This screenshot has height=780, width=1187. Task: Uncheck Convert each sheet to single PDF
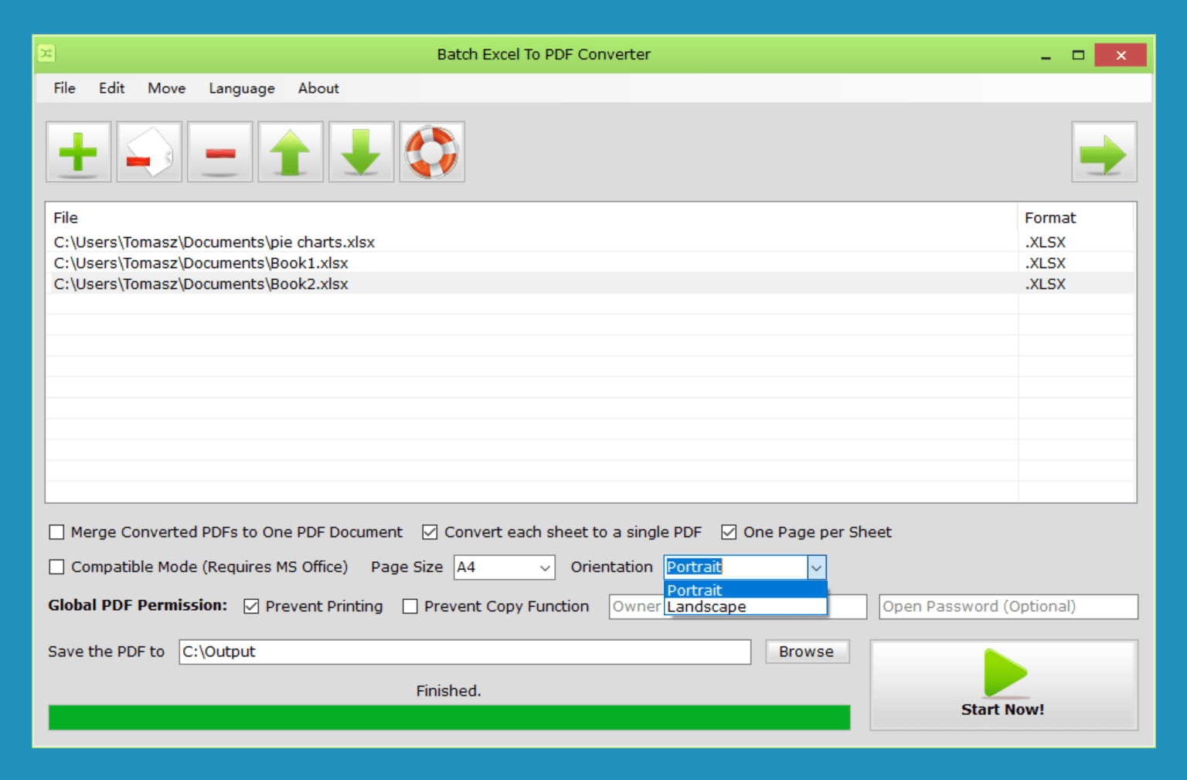coord(430,532)
